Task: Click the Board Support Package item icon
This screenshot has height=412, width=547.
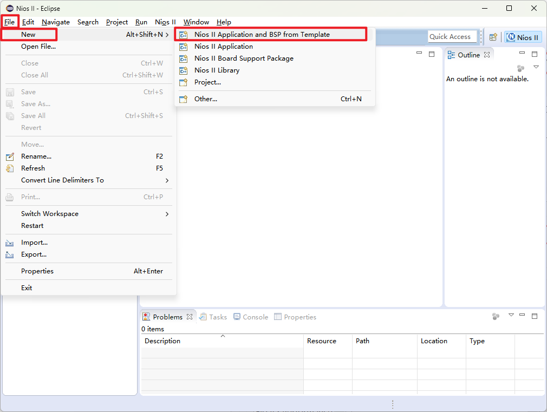Action: click(x=184, y=58)
